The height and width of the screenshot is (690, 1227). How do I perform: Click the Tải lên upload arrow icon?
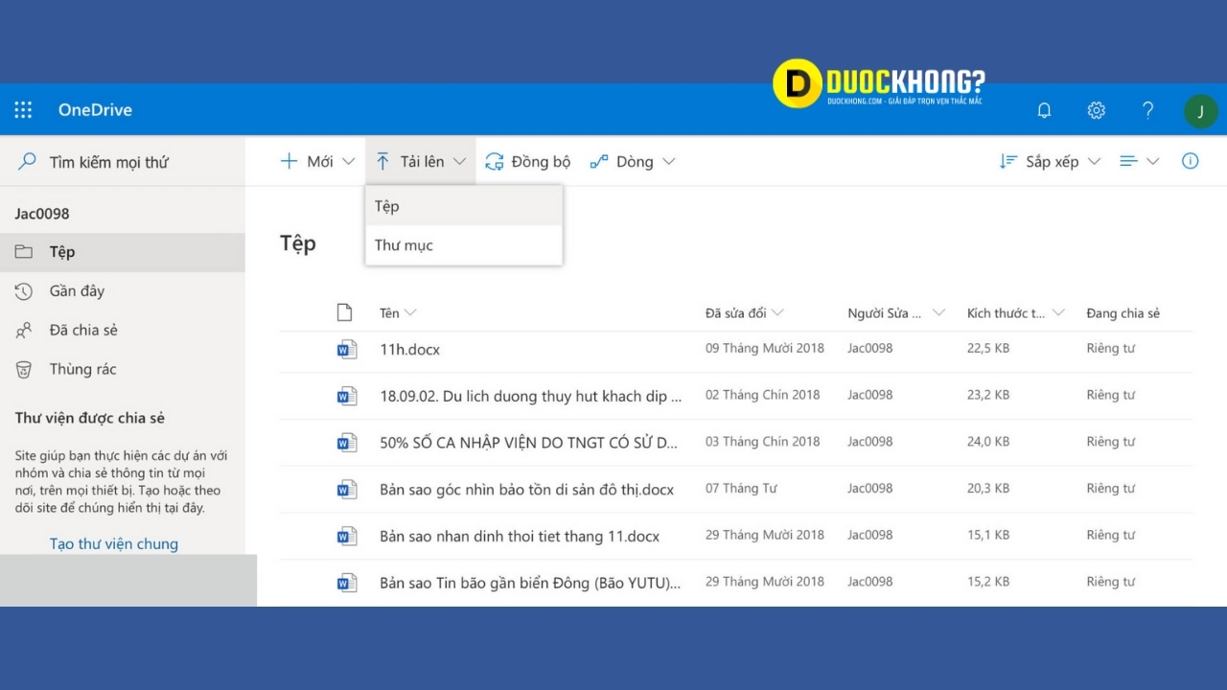382,161
